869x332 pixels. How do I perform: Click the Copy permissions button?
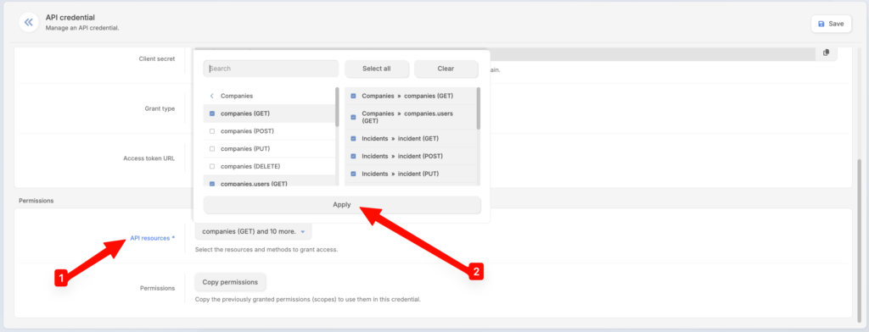coord(230,282)
